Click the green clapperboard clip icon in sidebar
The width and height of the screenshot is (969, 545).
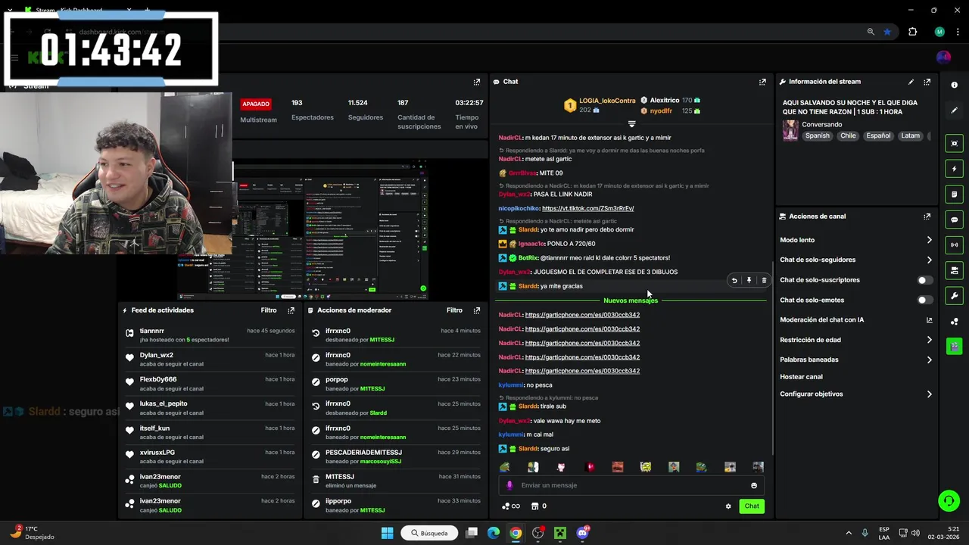[x=954, y=346]
